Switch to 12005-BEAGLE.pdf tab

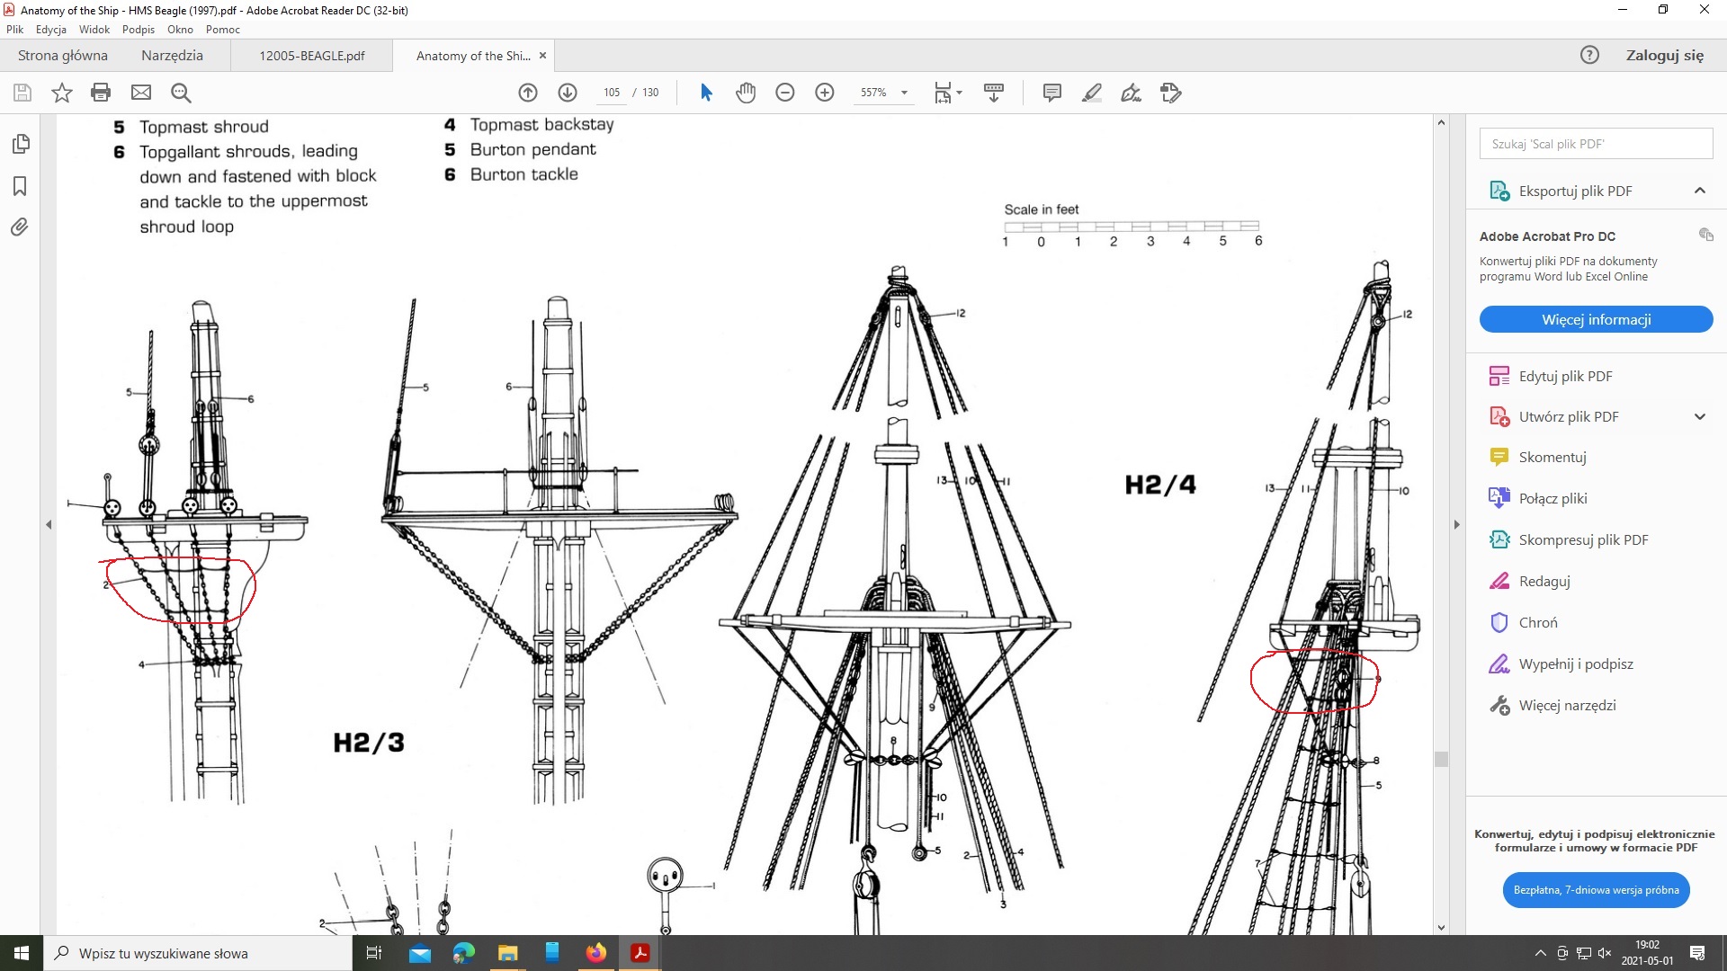point(311,56)
